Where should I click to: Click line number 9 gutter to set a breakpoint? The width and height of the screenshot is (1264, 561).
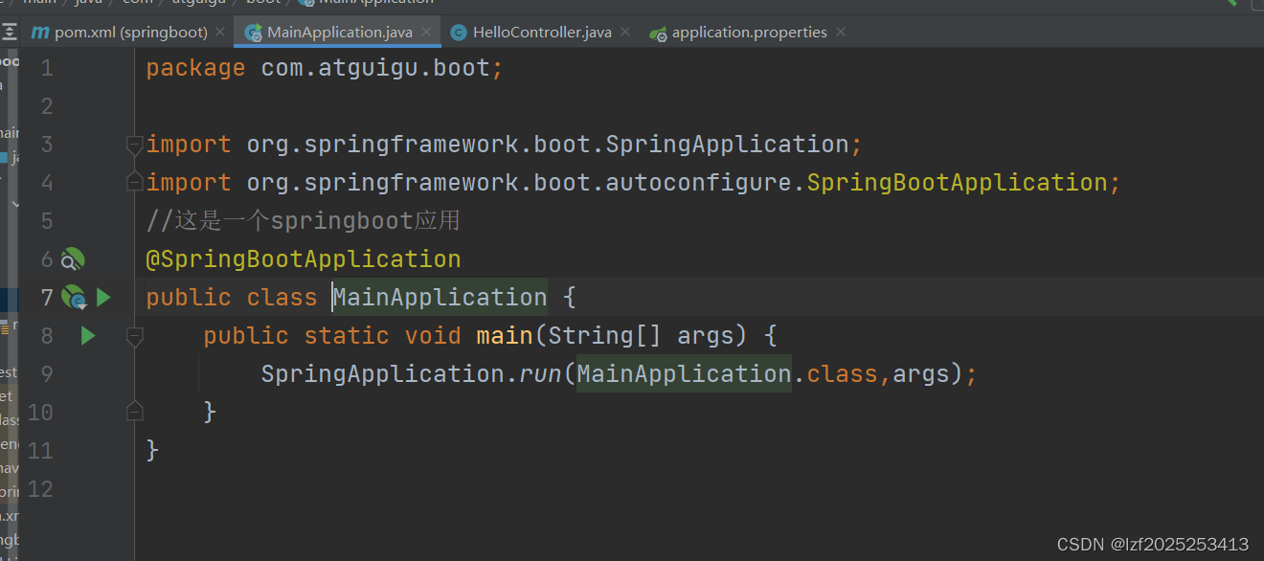pos(46,373)
